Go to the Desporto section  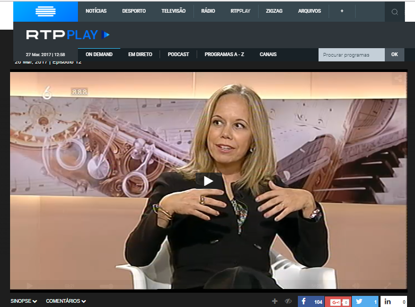pos(134,11)
